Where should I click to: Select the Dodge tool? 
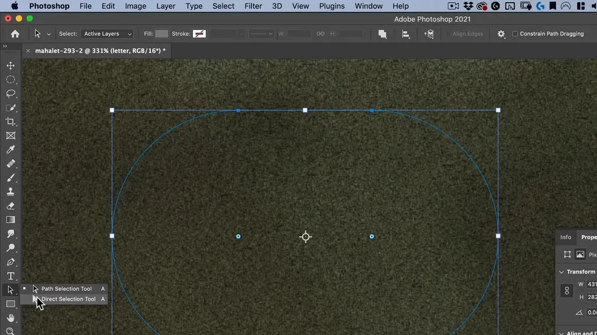tap(11, 248)
